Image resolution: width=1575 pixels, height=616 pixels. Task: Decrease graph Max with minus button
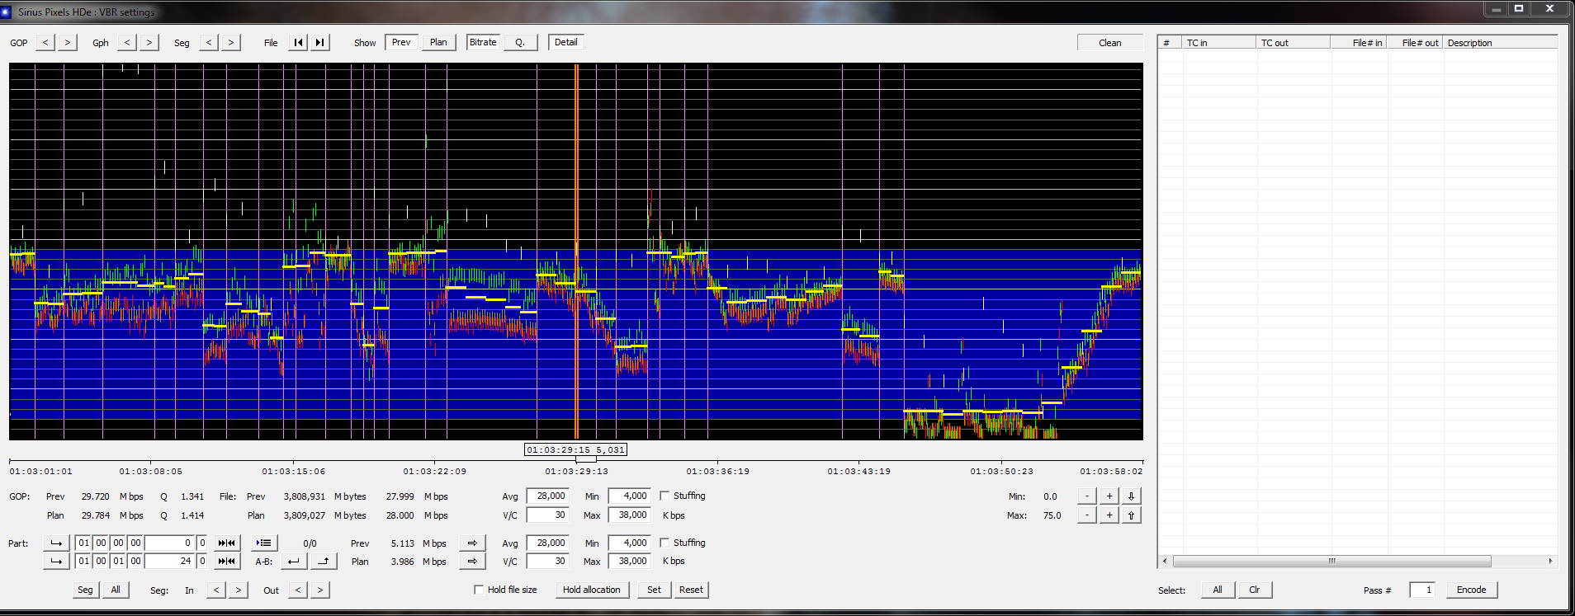pos(1087,515)
